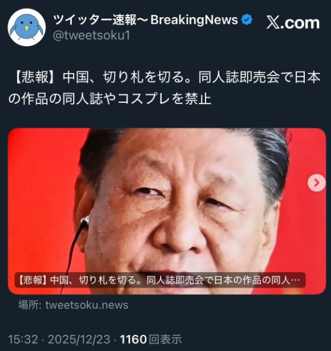331x351 pixels.
Task: Click the 2025/12/23 post date
Action: 79,339
